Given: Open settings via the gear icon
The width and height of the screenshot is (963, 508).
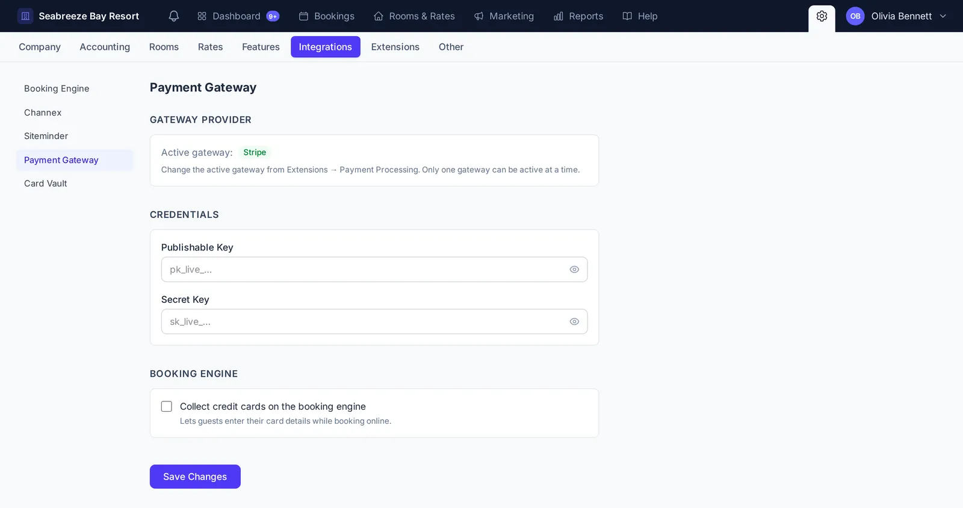Looking at the screenshot, I should (822, 16).
